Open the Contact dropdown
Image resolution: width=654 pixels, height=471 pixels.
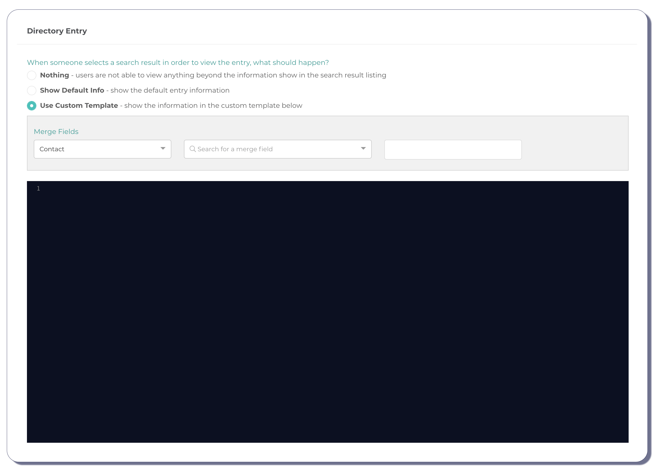pyautogui.click(x=102, y=149)
